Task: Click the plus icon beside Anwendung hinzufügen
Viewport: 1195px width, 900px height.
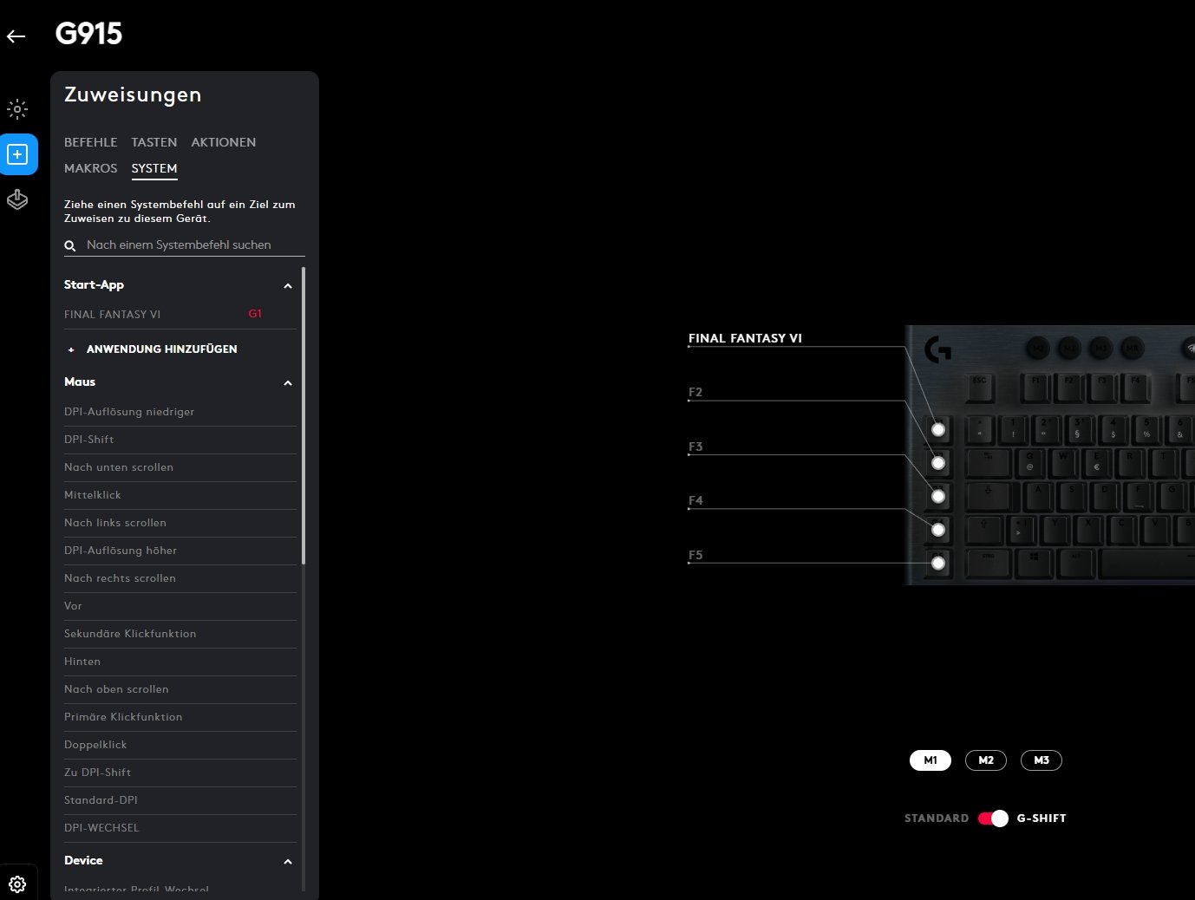Action: [71, 349]
